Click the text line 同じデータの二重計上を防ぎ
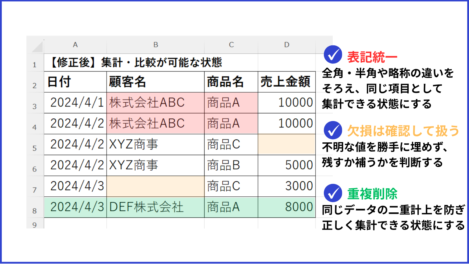The image size is (469, 264). 394,210
